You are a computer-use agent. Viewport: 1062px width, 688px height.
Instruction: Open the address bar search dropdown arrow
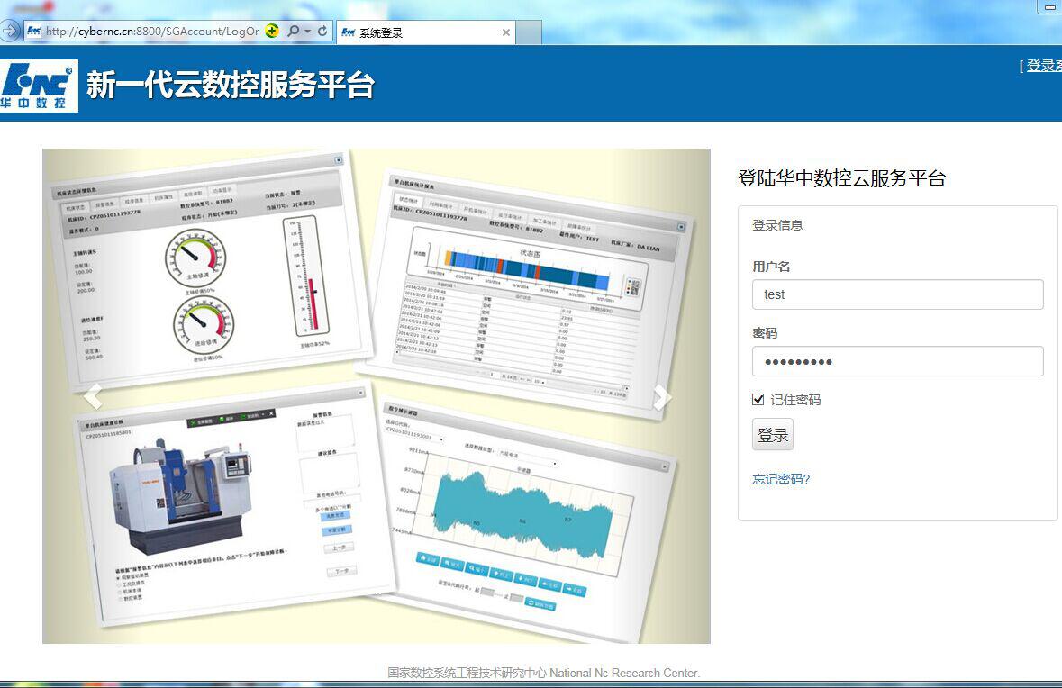point(307,32)
